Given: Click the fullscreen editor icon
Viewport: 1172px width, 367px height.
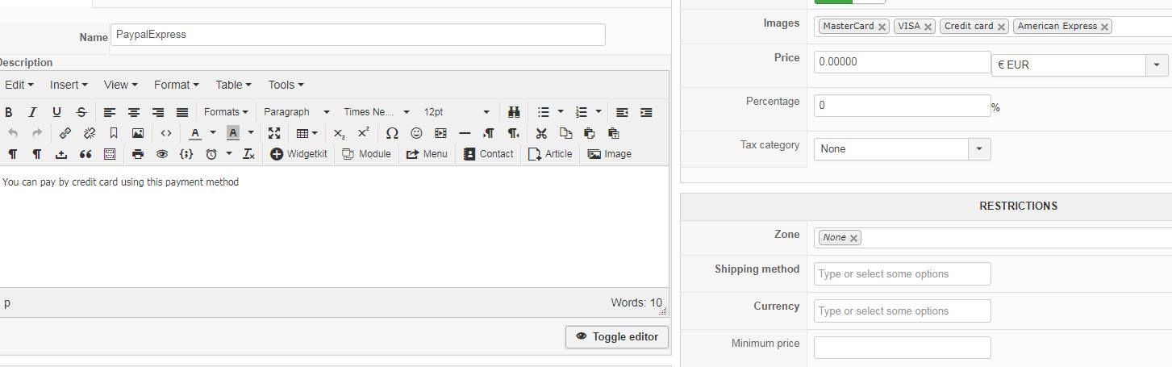Looking at the screenshot, I should pyautogui.click(x=274, y=133).
